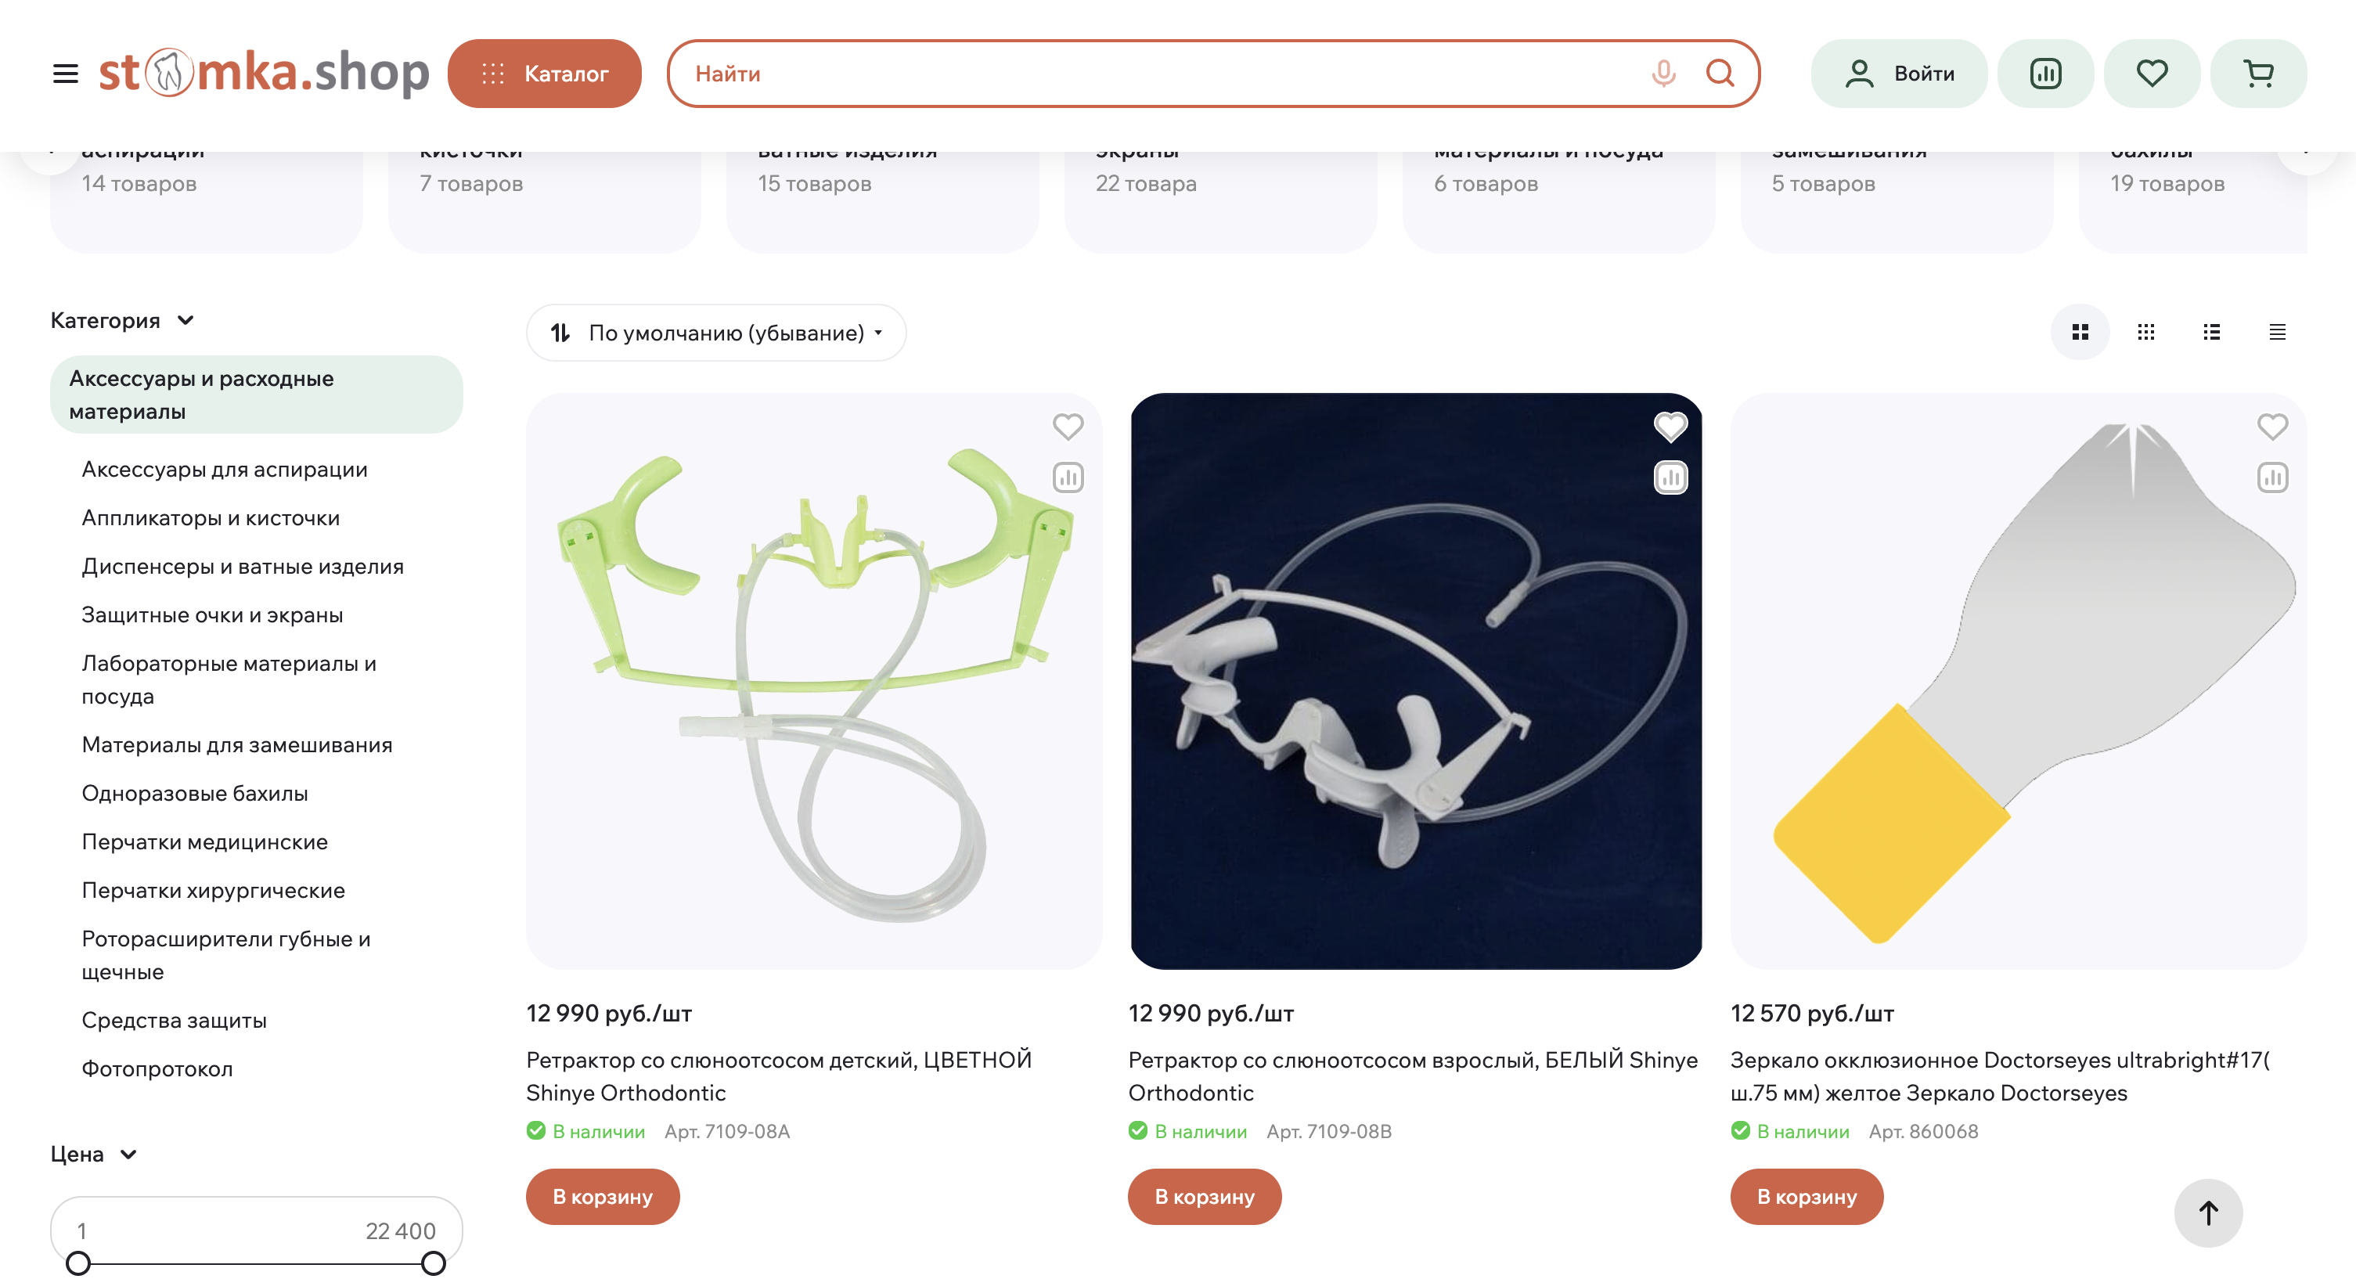2356x1279 pixels.
Task: Select Перчатки медицинские category
Action: click(x=205, y=841)
